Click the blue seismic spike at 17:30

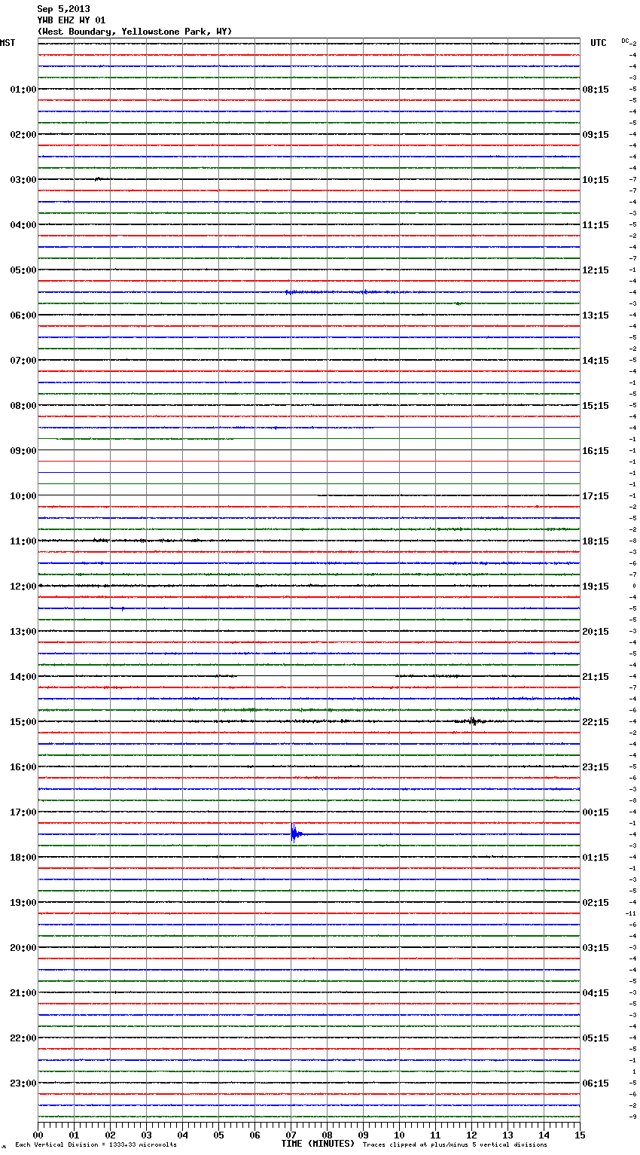tap(295, 834)
